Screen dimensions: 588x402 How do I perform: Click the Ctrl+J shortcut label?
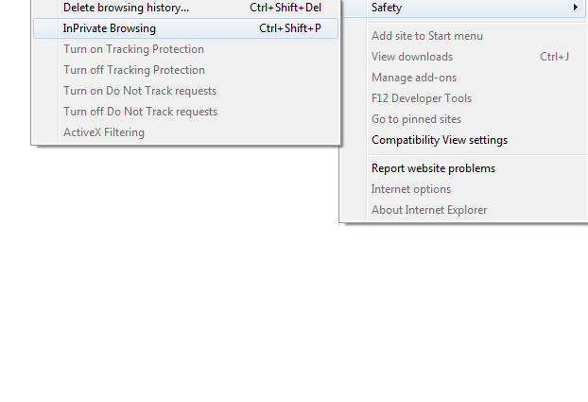[554, 57]
